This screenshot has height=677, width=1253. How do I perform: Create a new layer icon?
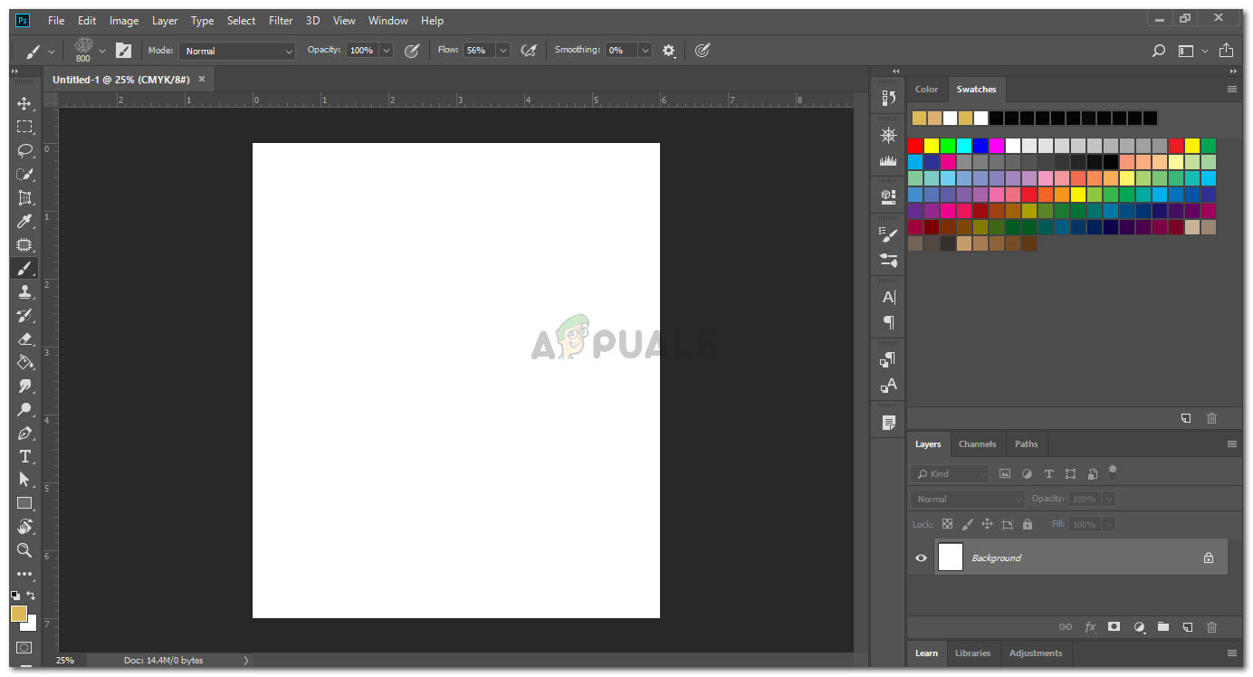1187,626
